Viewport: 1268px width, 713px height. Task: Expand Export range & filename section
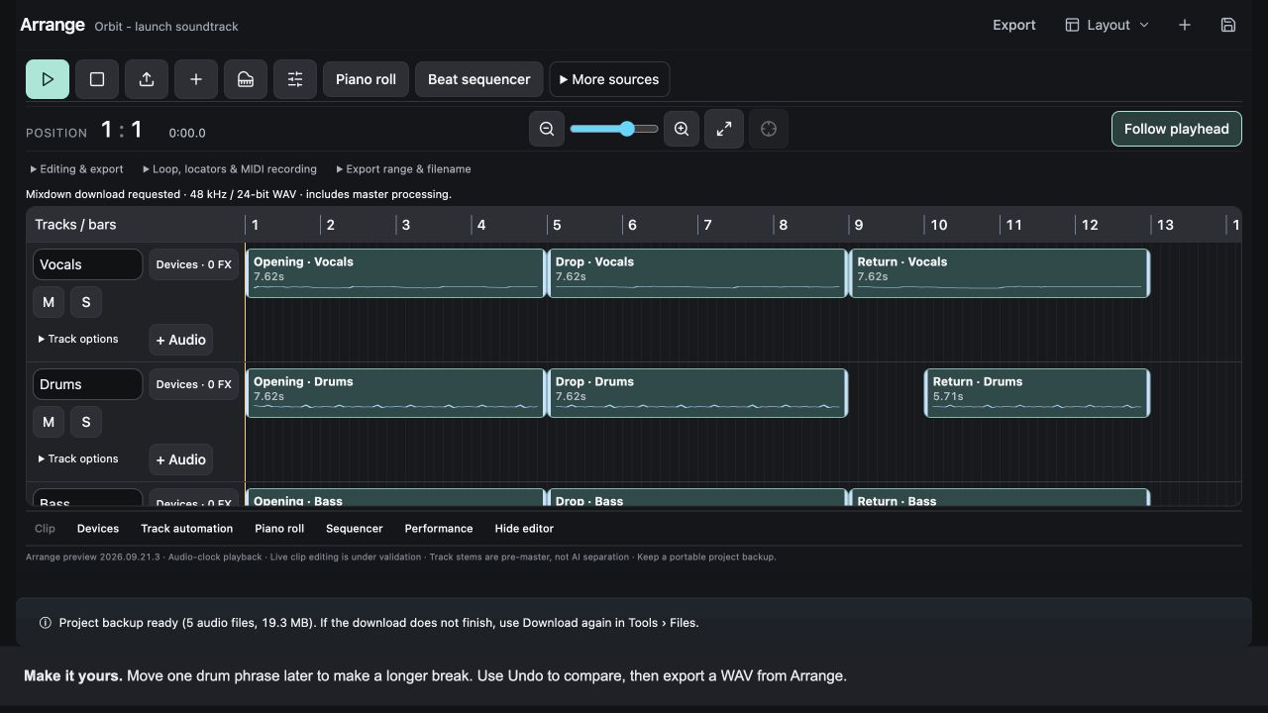point(404,169)
